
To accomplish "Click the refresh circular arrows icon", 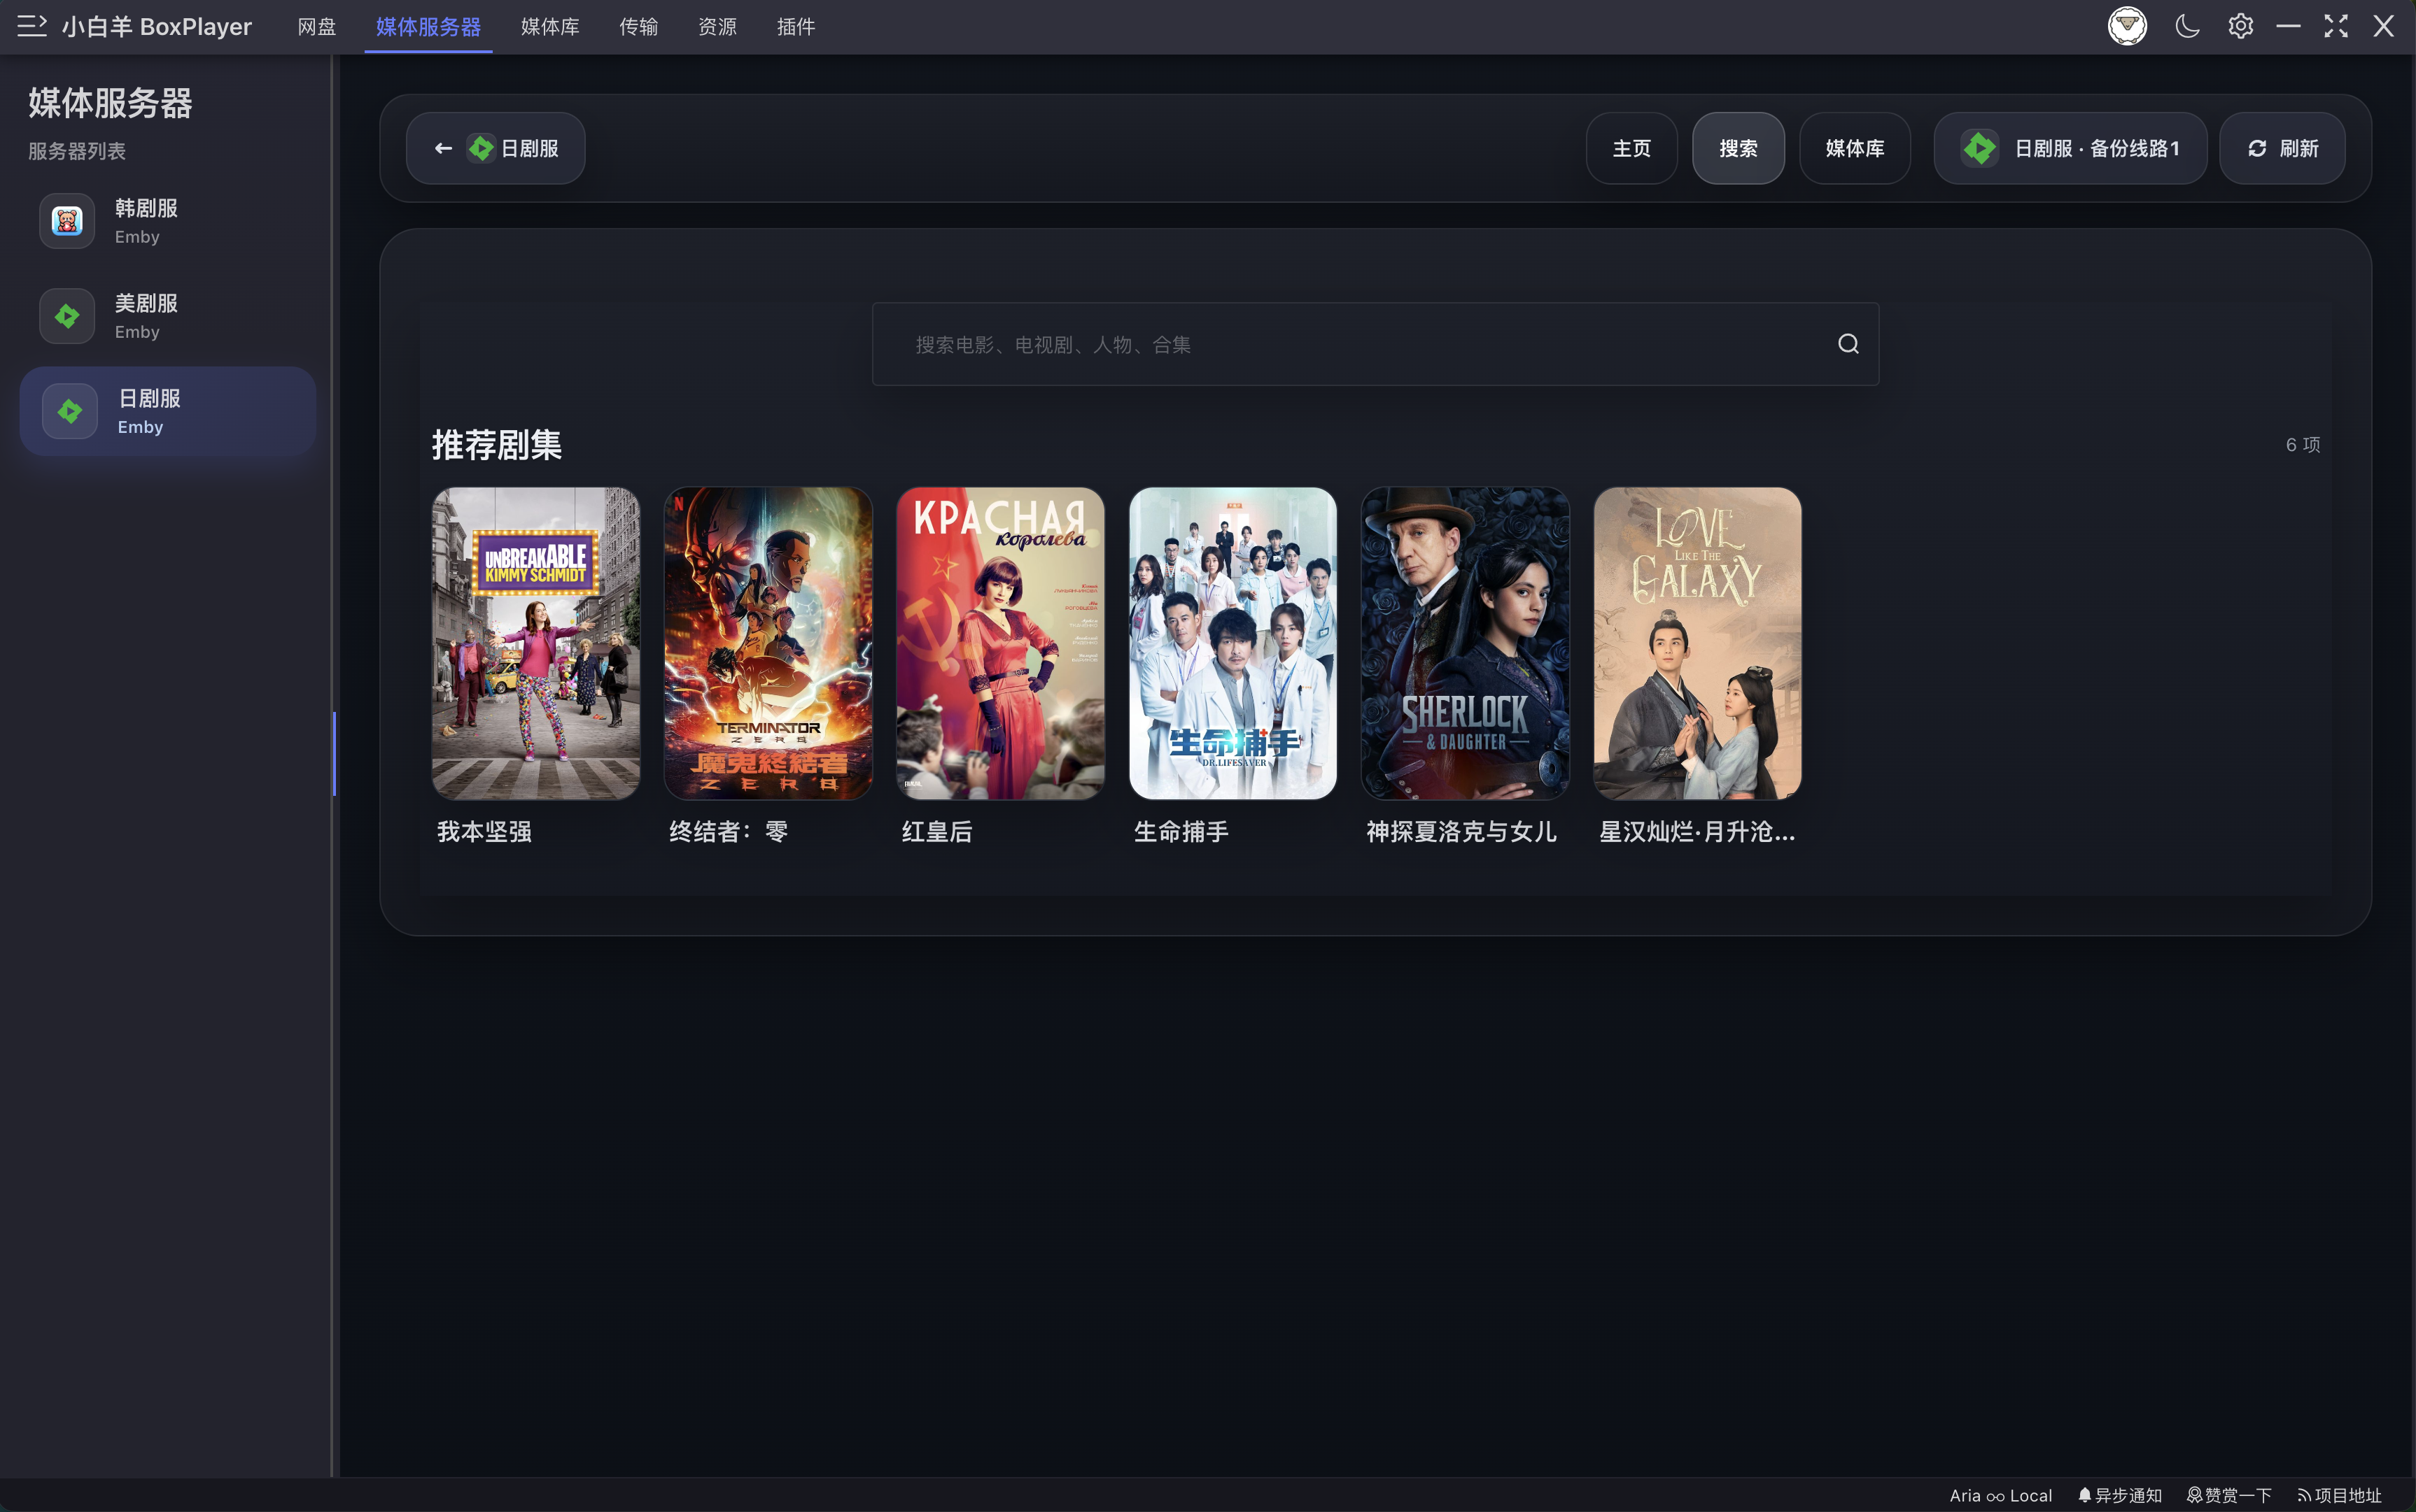I will pyautogui.click(x=2257, y=148).
